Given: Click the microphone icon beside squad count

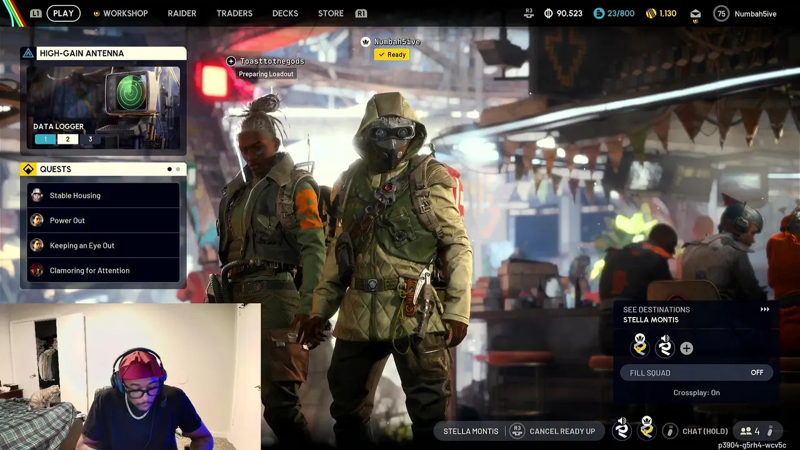Looking at the screenshot, I should (771, 431).
